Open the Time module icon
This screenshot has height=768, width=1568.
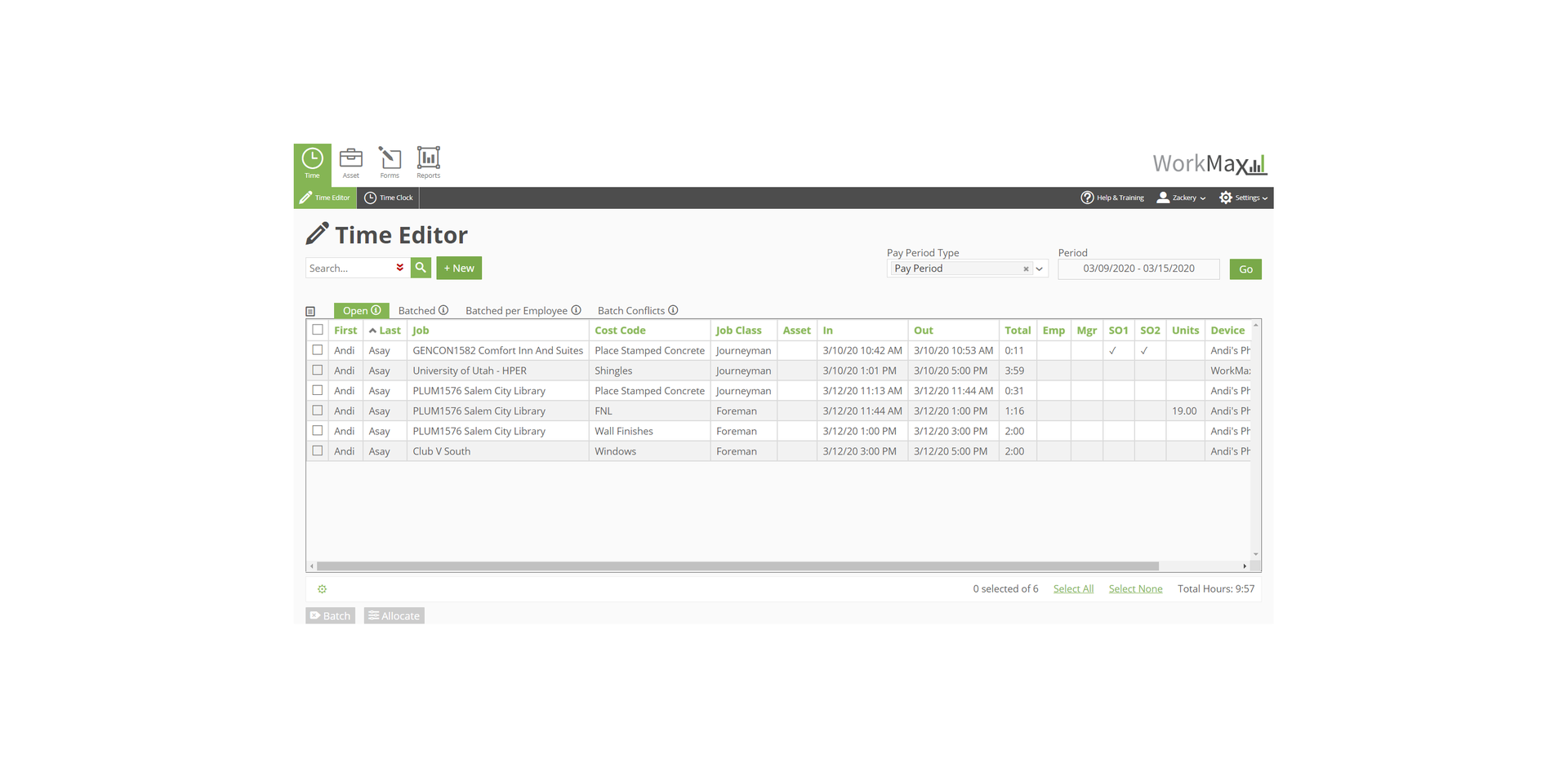(x=312, y=164)
